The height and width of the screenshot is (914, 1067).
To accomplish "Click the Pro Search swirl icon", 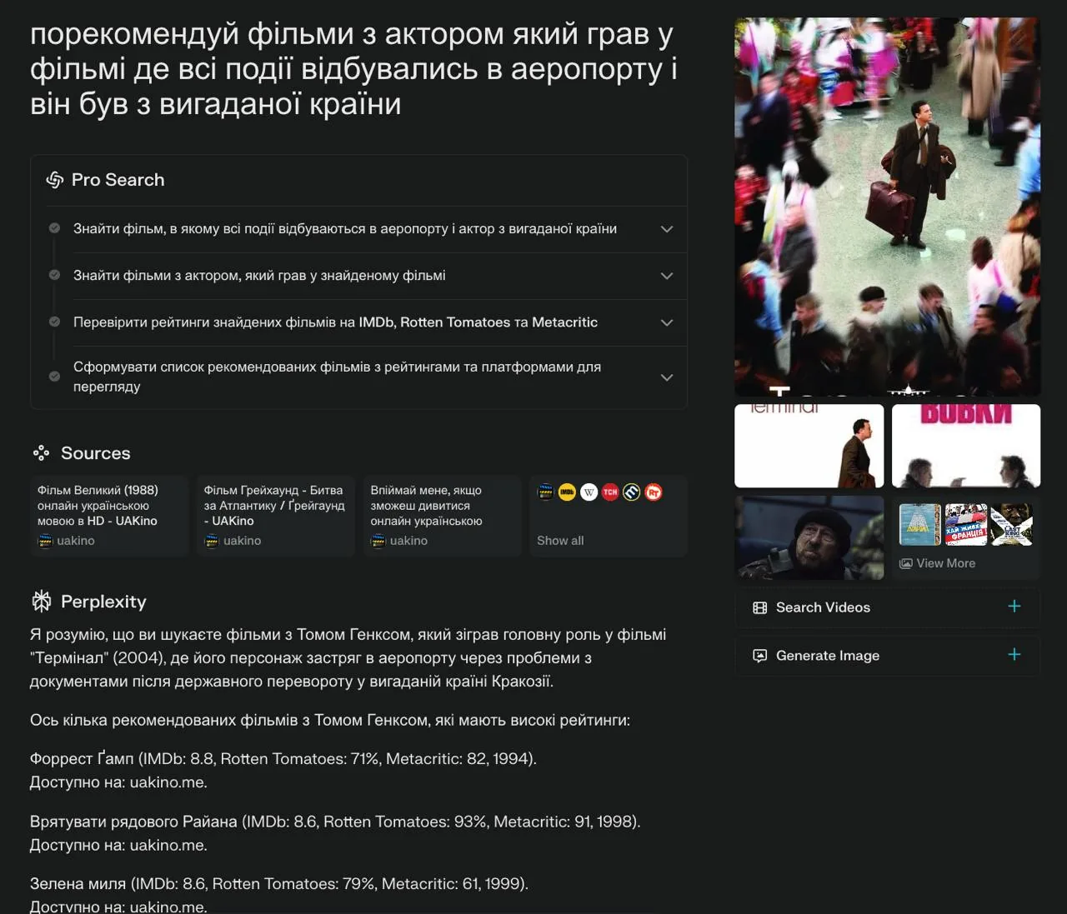I will point(55,180).
